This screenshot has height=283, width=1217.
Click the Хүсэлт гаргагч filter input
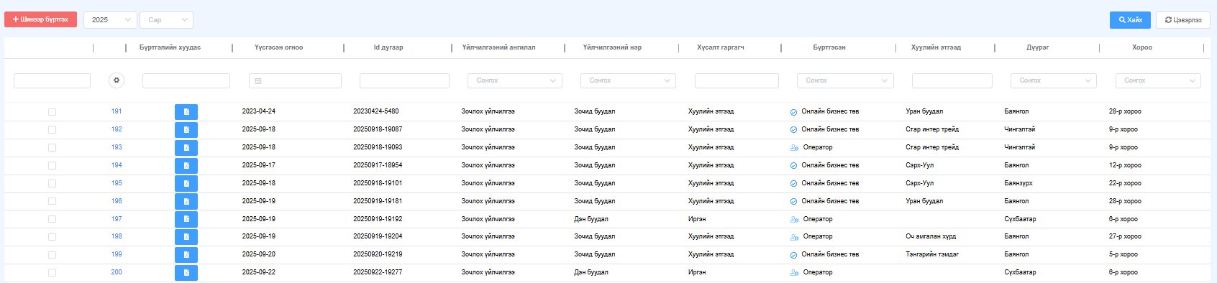(737, 80)
